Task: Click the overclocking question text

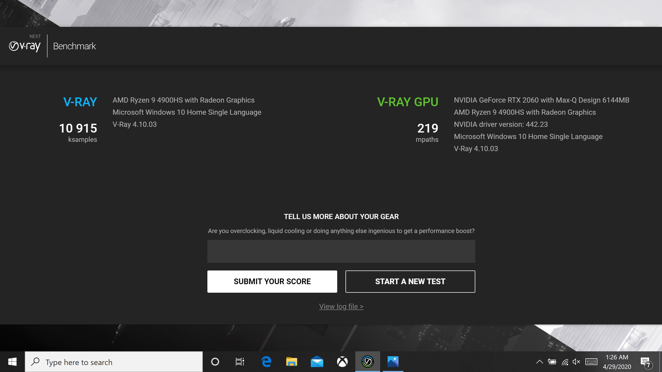Action: tap(341, 231)
